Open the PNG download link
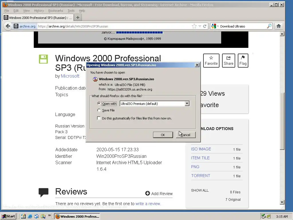 pyautogui.click(x=195, y=167)
